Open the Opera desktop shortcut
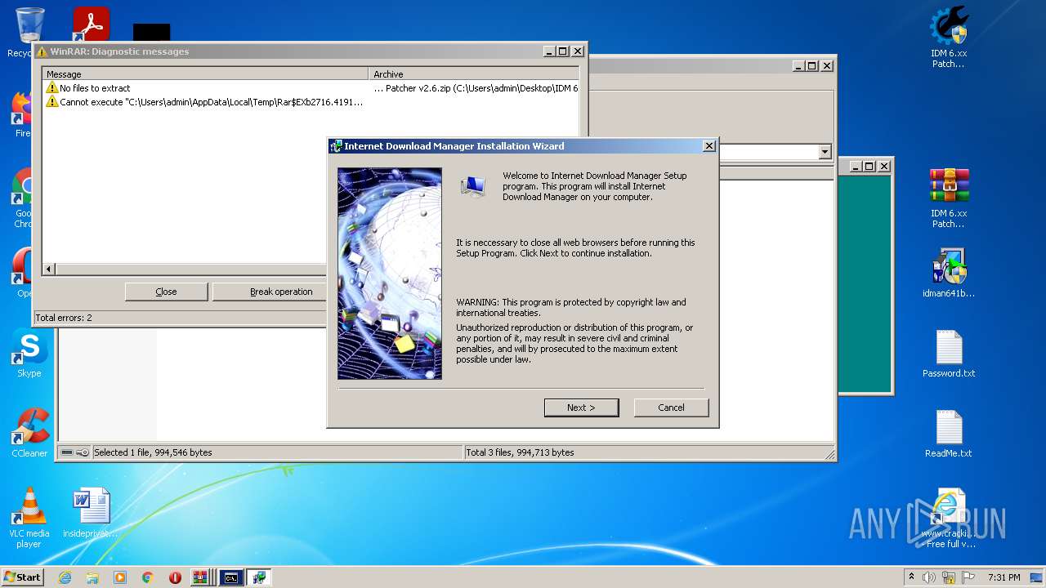 coord(22,274)
